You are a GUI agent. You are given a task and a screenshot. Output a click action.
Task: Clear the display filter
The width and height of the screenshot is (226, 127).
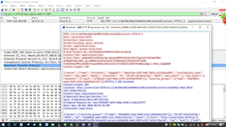(202, 14)
